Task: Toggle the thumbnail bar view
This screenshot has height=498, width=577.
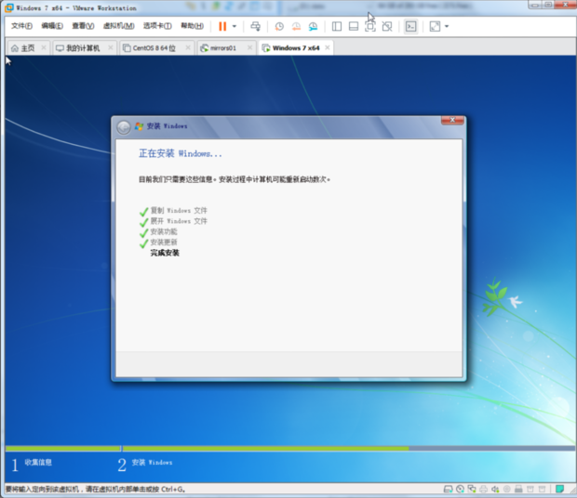Action: click(354, 26)
